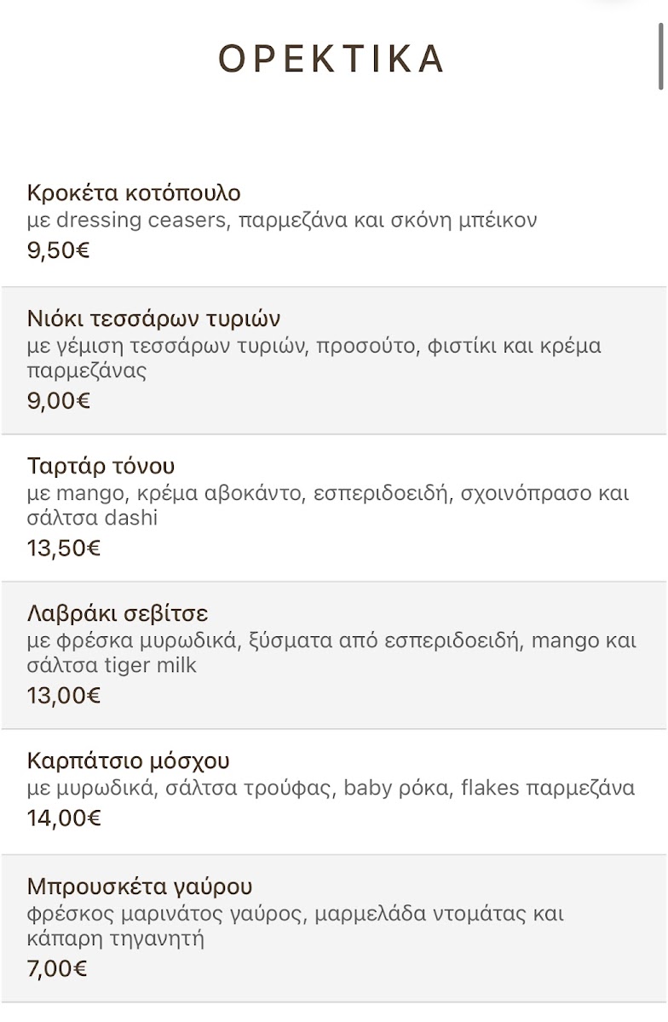Click the description mentioning baby ρόκα

(331, 789)
